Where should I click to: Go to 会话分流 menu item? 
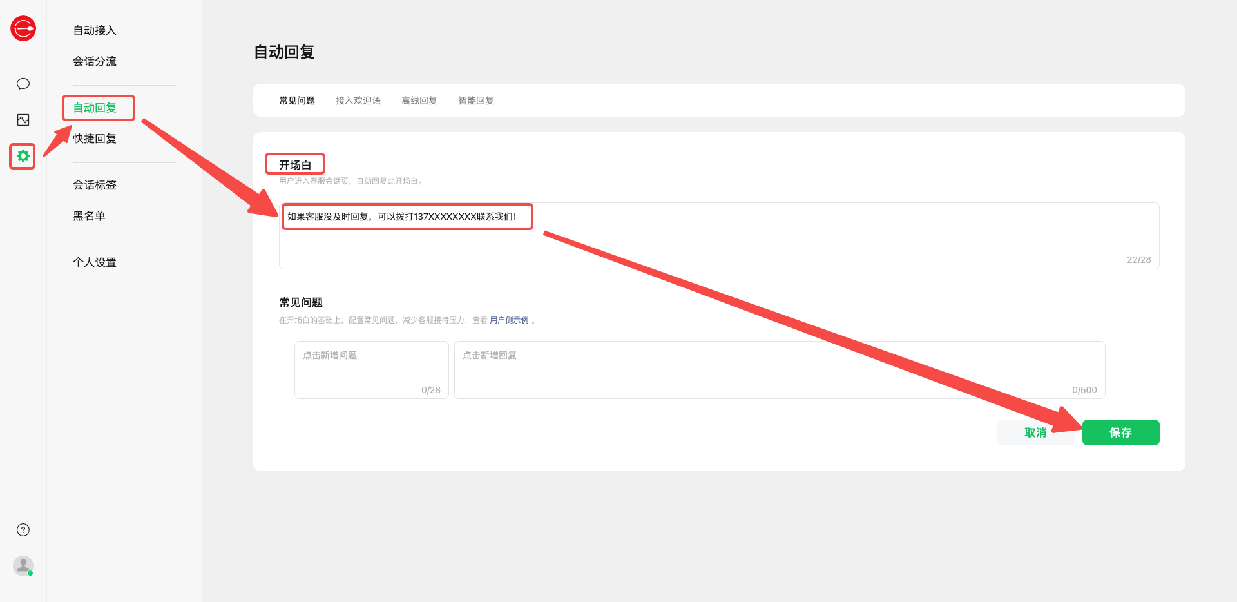pos(95,61)
